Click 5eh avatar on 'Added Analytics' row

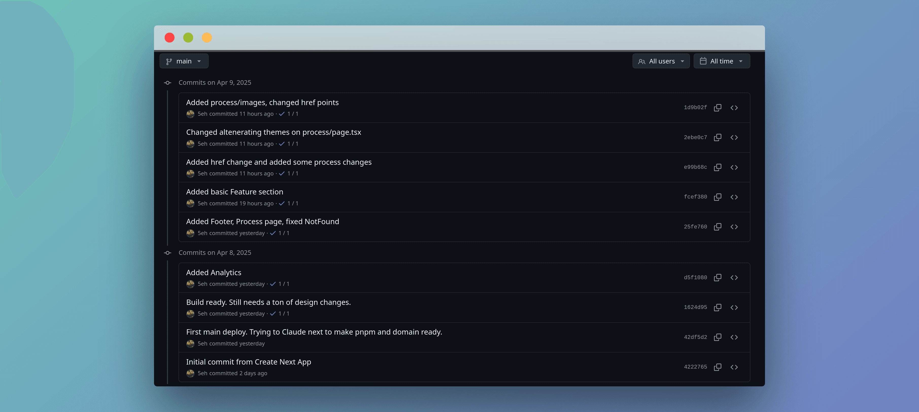(x=191, y=284)
